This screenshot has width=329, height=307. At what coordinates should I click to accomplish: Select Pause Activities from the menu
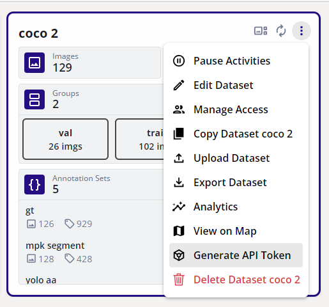pyautogui.click(x=236, y=61)
